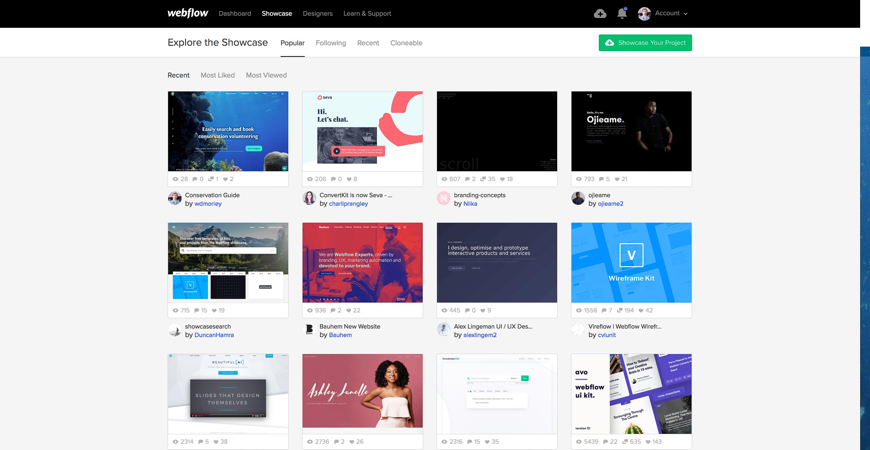Screen dimensions: 870x450
Task: Click ojieame2's avatar image
Action: point(578,198)
